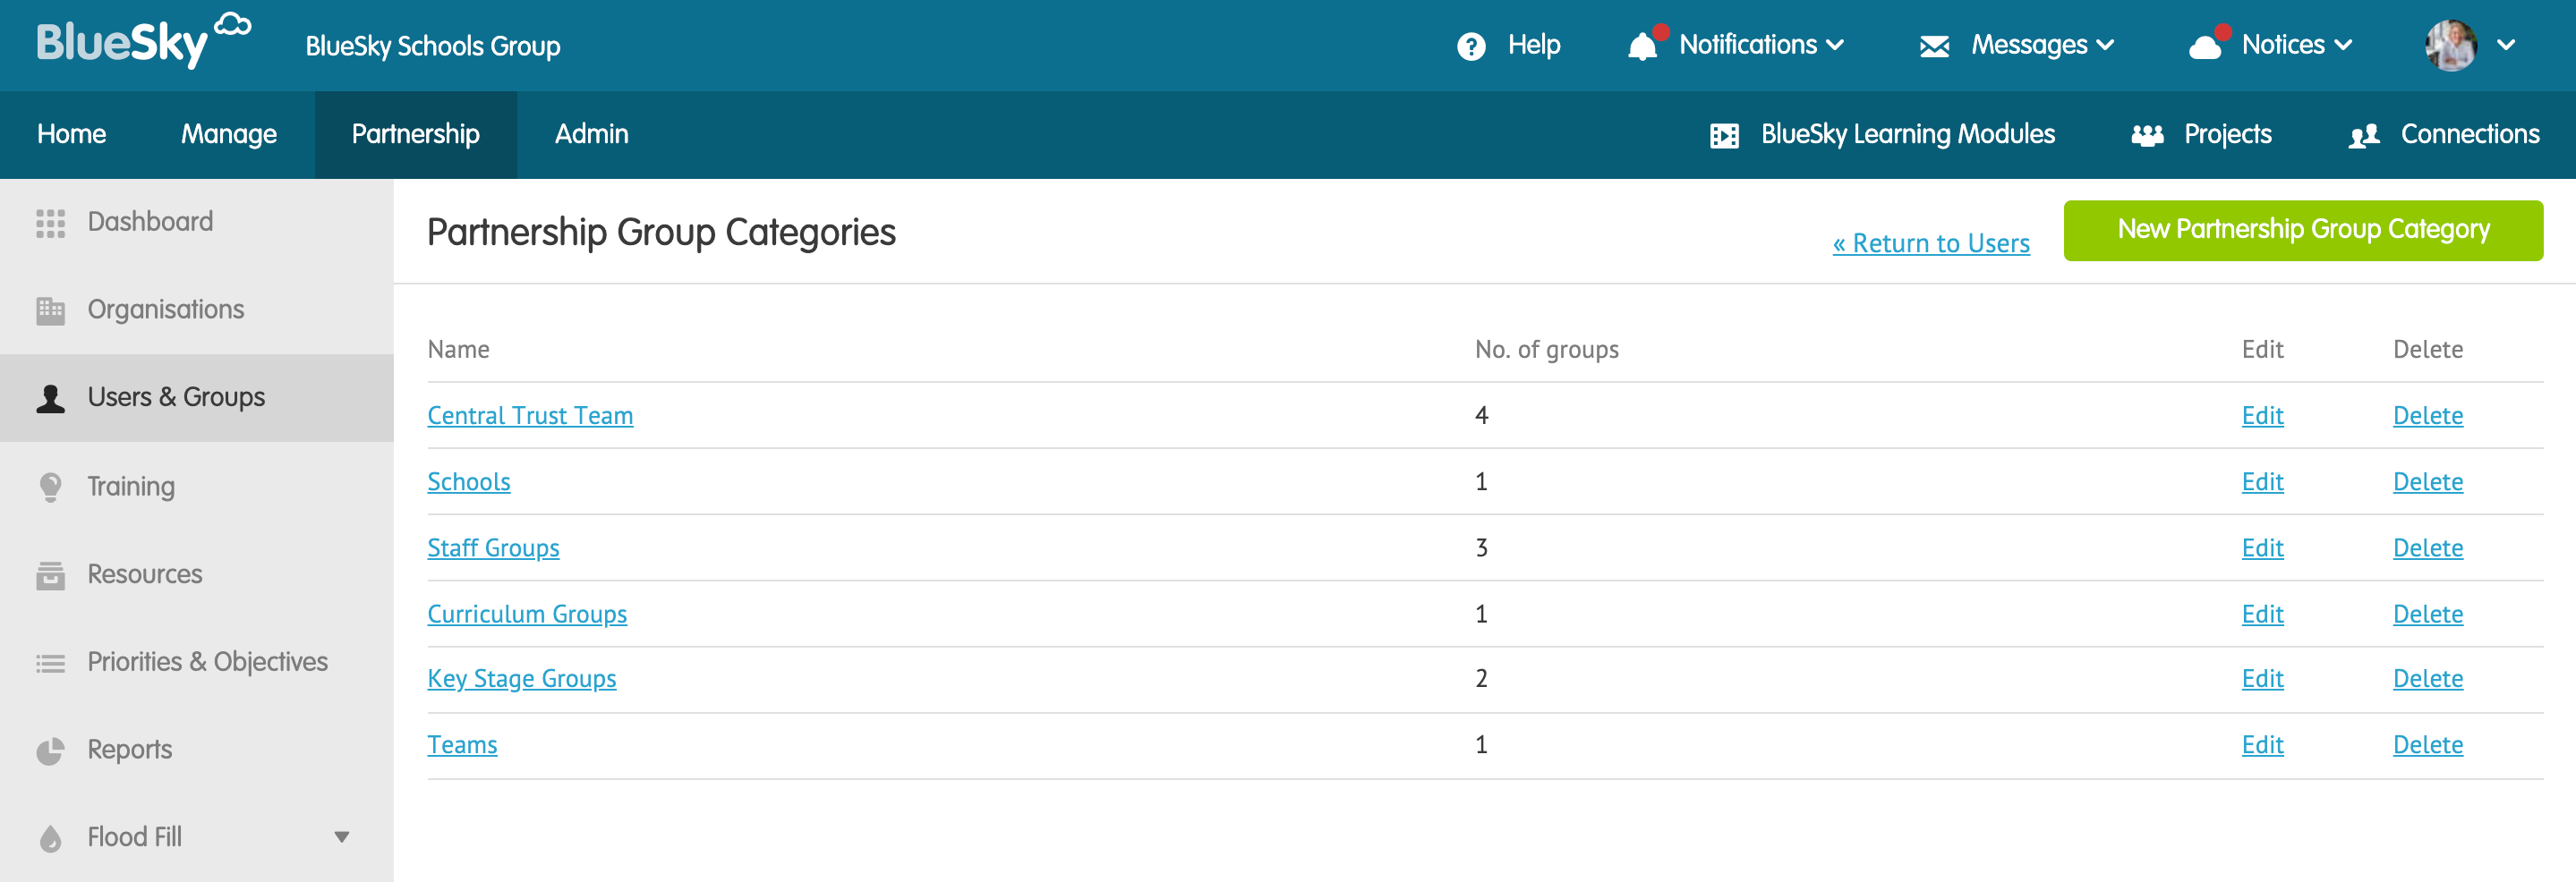Open the Admin tab

point(592,134)
